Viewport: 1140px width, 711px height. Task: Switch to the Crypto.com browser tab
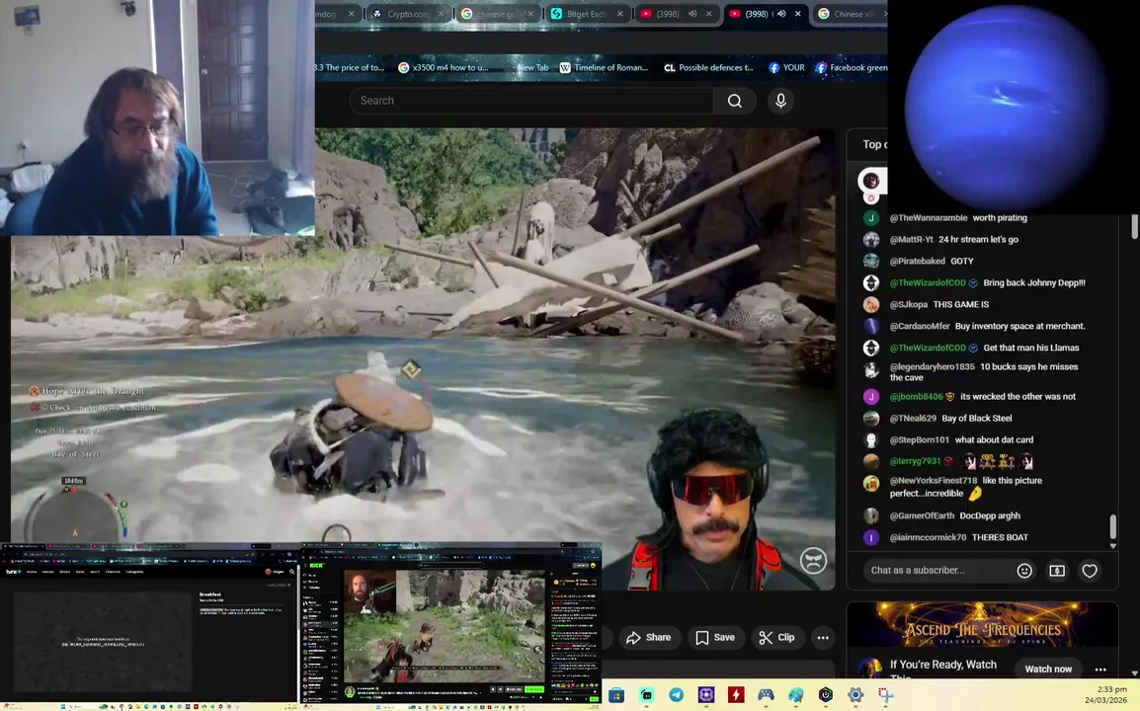[406, 14]
